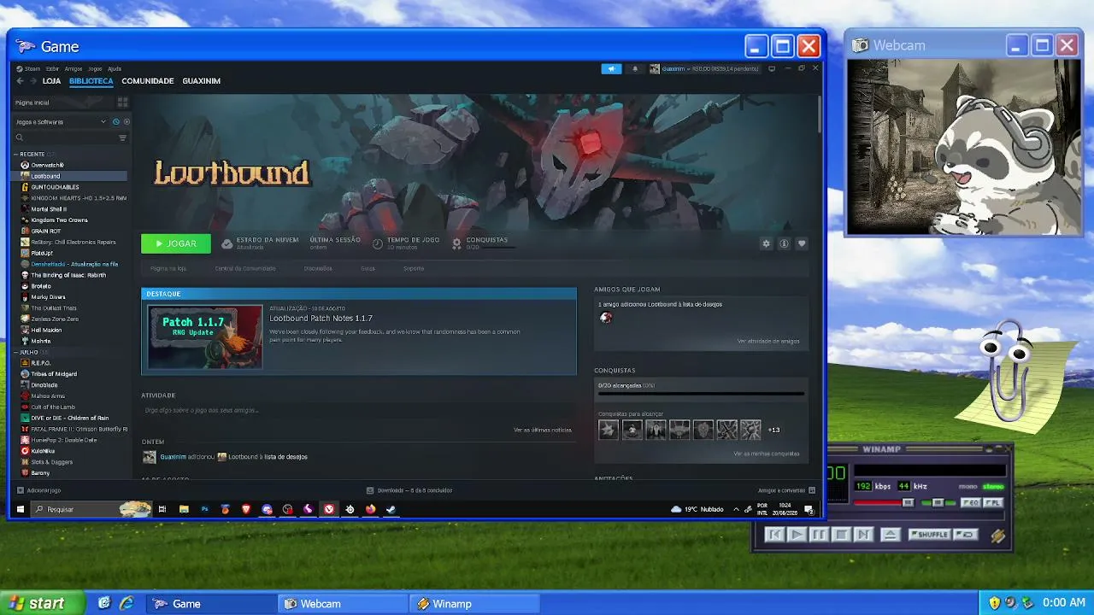Open Lootbound manage gear settings
The width and height of the screenshot is (1094, 615).
pos(766,243)
